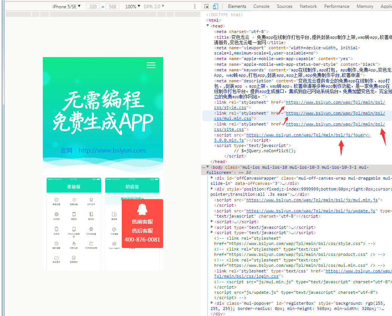Click the X5内核 chip icon
The image size is (392, 316).
pyautogui.click(x=56, y=214)
